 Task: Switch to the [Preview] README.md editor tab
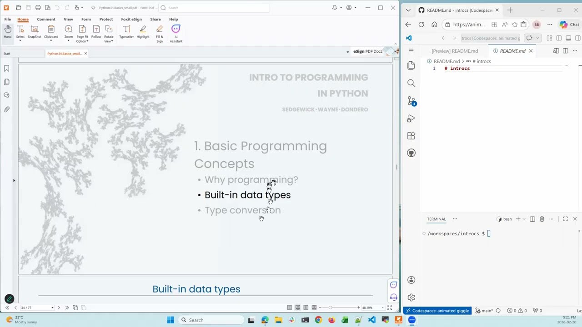click(455, 51)
